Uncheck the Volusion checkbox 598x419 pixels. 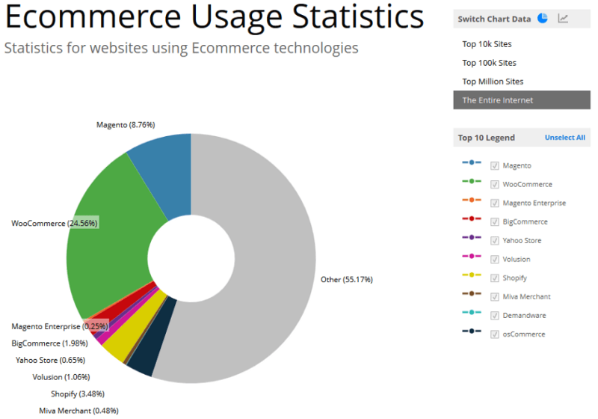(x=494, y=259)
